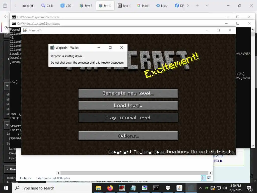
Task: Click the Play tutorial level button
Action: pyautogui.click(x=128, y=118)
